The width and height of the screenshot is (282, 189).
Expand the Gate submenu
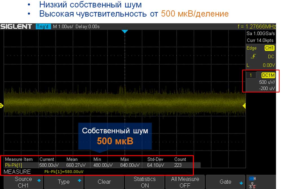point(225,182)
